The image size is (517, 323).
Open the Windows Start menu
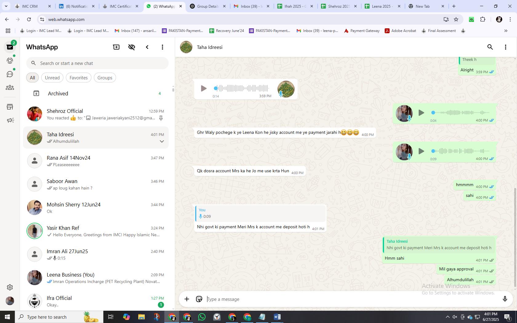7,317
